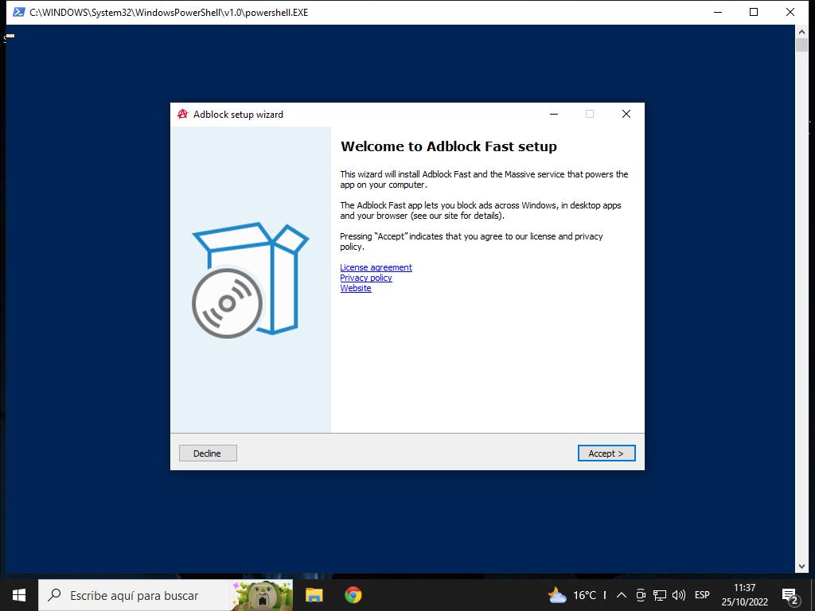Open the License agreement link

pos(376,267)
